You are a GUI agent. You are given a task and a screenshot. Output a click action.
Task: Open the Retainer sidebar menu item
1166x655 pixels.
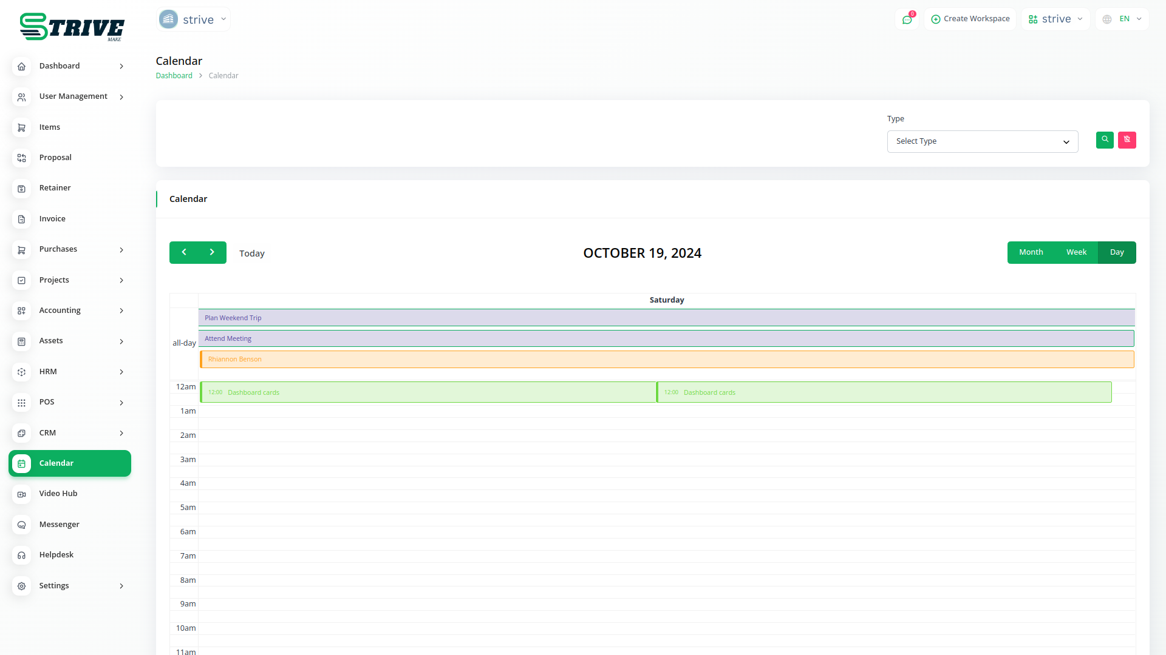pos(55,188)
